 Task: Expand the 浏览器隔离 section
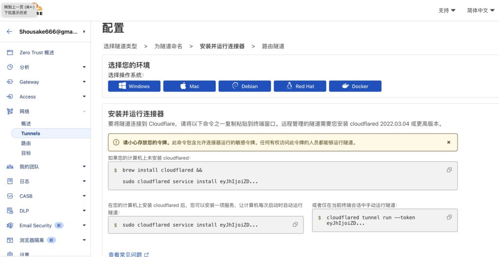(x=84, y=240)
